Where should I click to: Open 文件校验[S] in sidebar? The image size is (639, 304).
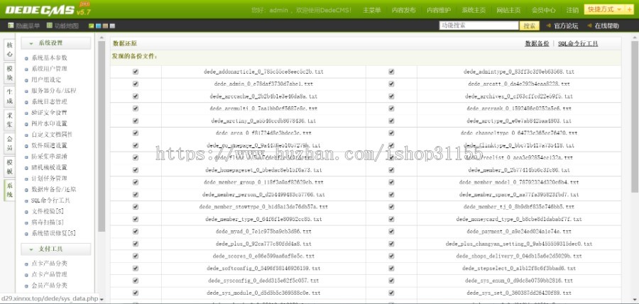[48, 212]
